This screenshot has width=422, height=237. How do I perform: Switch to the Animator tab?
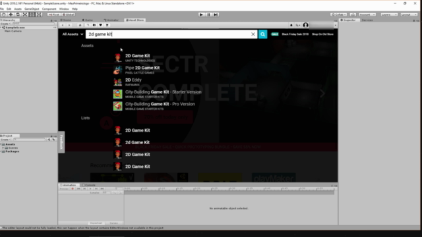click(x=111, y=20)
